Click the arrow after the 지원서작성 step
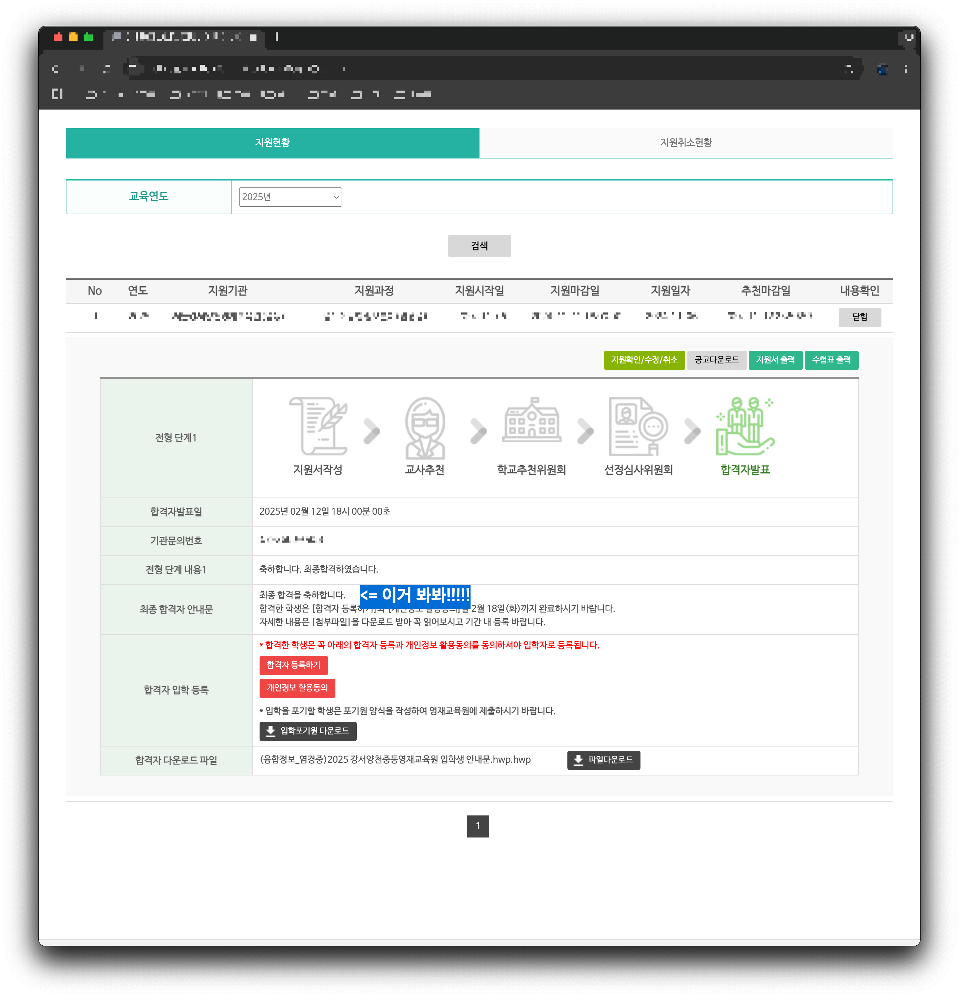 pyautogui.click(x=372, y=431)
